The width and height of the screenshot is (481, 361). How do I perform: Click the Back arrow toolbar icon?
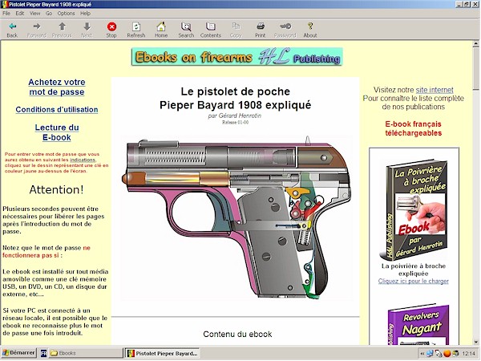click(x=12, y=26)
